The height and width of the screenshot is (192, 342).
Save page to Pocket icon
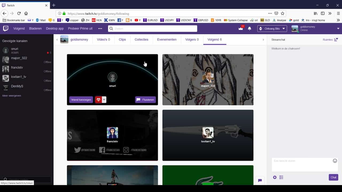[x=277, y=13]
